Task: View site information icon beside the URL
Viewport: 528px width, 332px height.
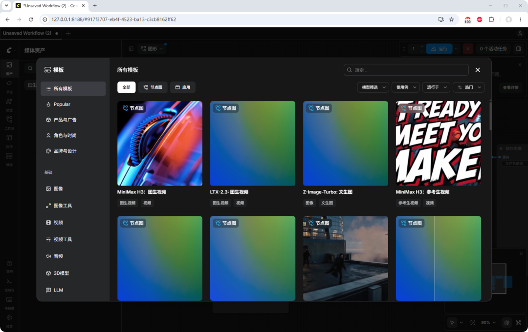Action: pyautogui.click(x=45, y=20)
